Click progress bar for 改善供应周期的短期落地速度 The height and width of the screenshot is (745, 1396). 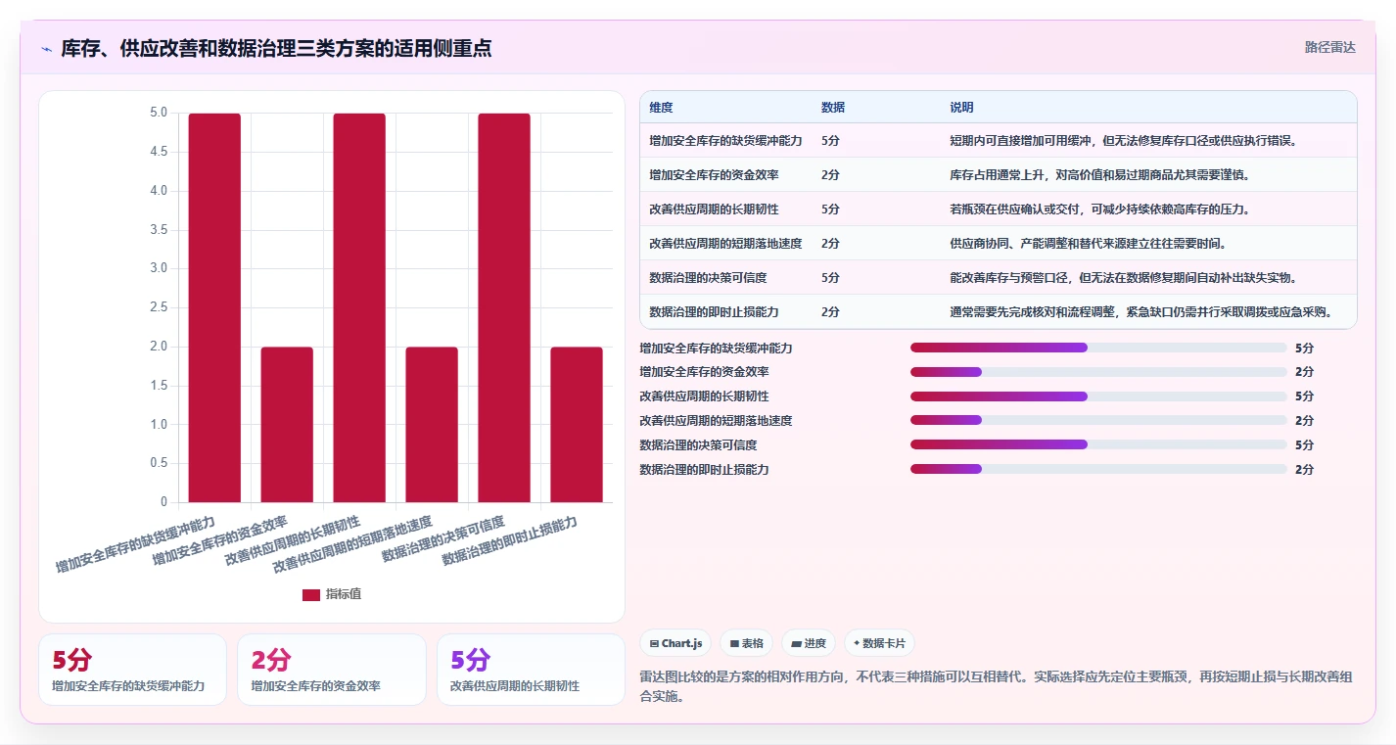1098,421
